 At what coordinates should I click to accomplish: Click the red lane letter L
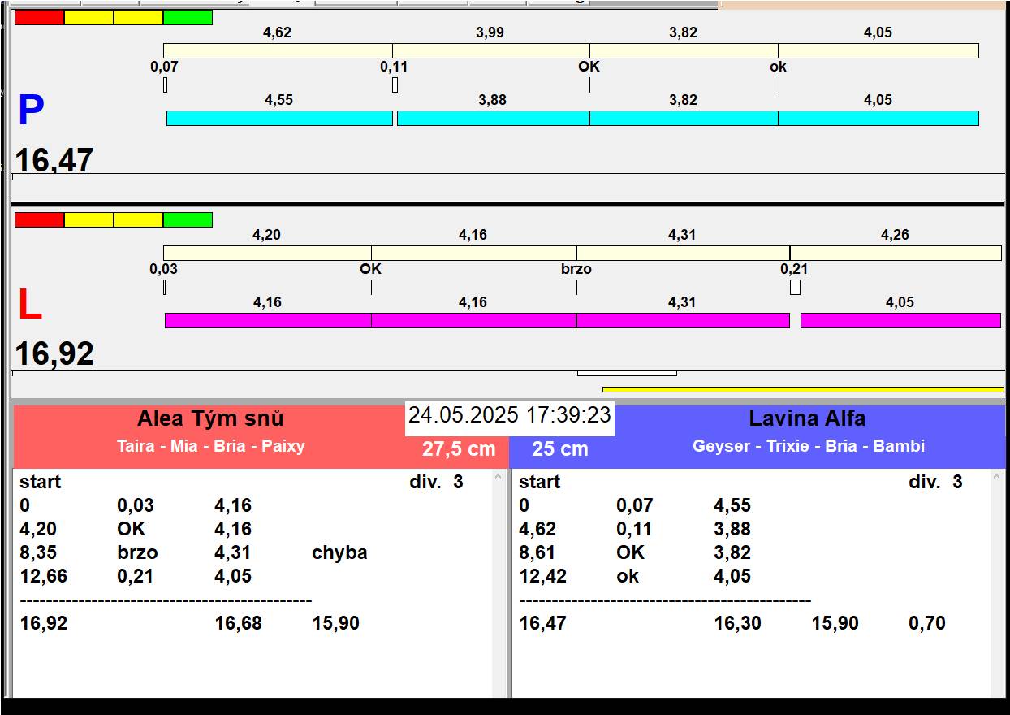[29, 305]
